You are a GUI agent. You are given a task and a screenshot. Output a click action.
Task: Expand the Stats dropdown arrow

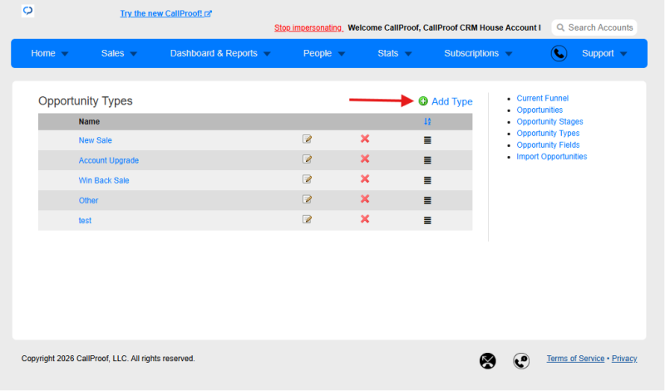click(408, 54)
